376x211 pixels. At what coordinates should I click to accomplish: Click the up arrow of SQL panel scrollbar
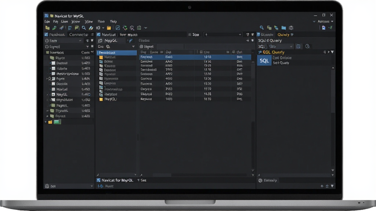333,68
